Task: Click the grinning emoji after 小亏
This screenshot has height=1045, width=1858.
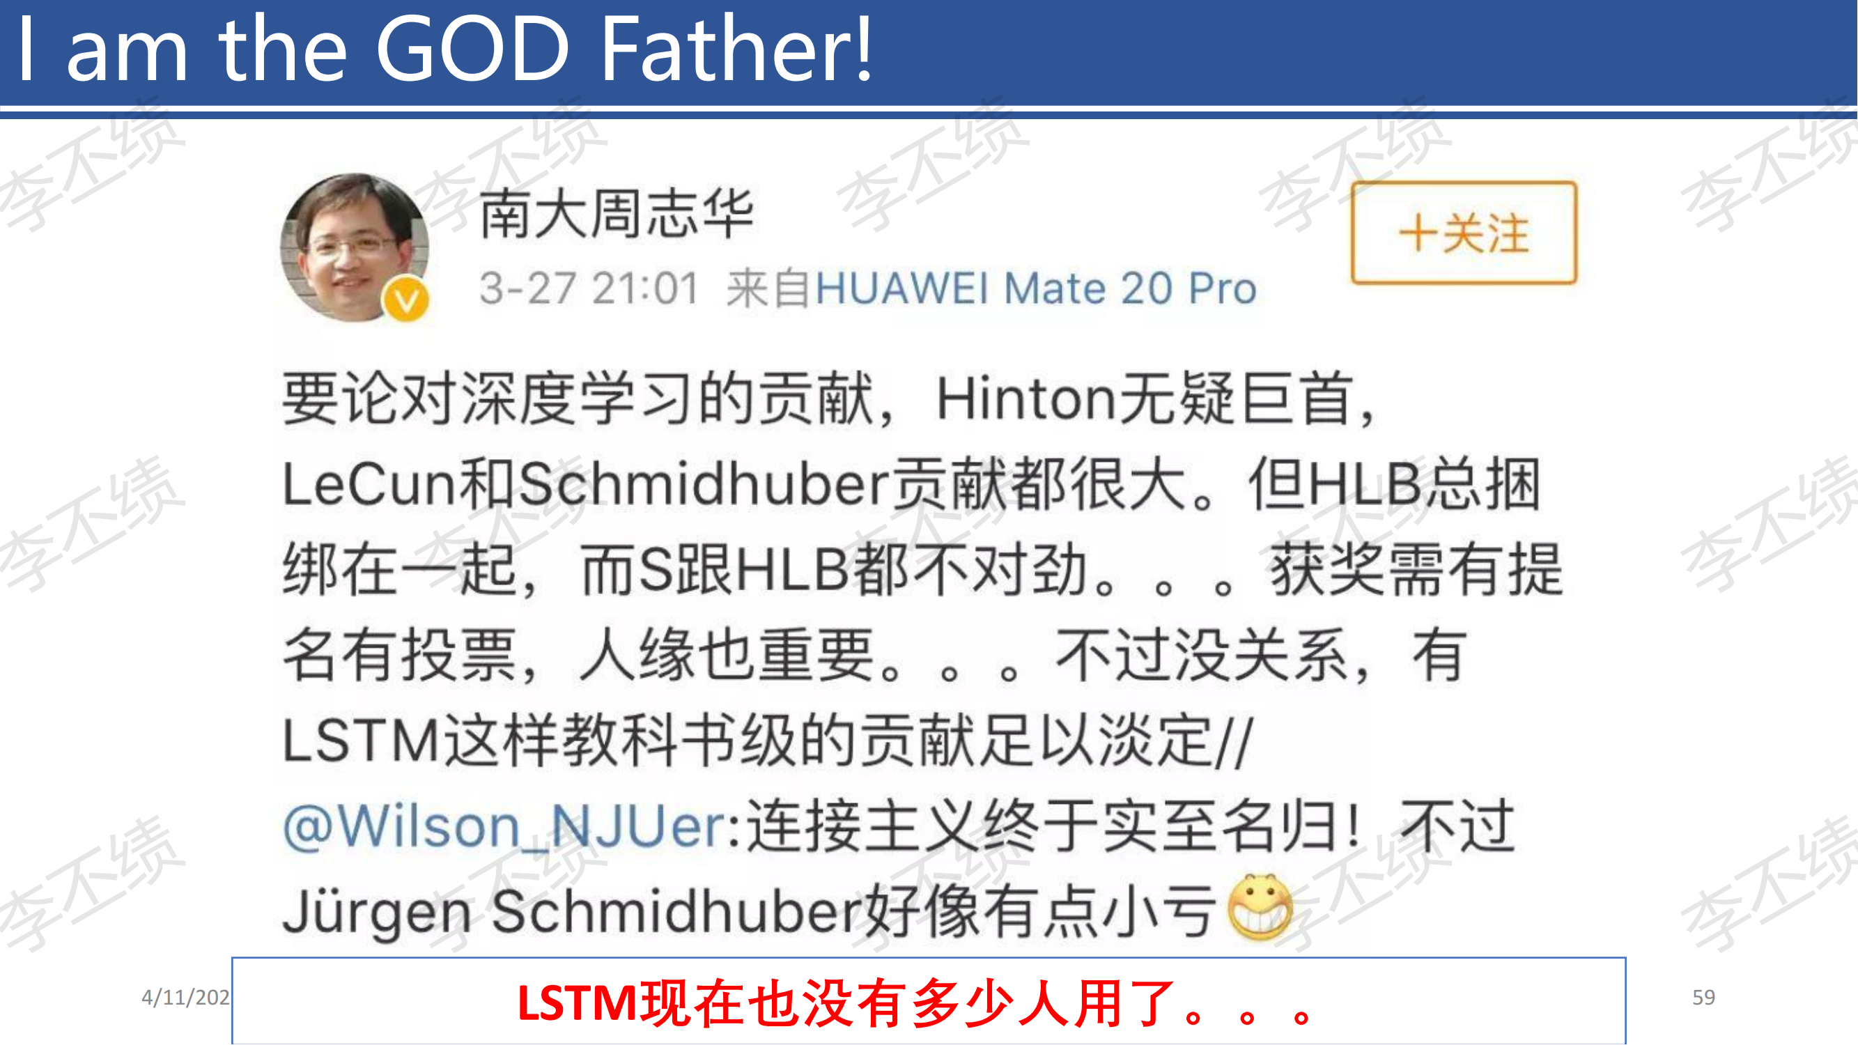Action: [1260, 908]
